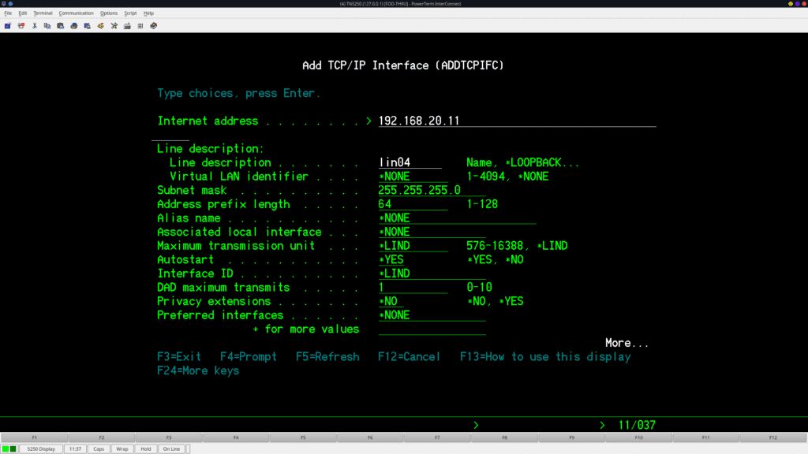Image resolution: width=808 pixels, height=454 pixels.
Task: Click the DAD maximum transmits field
Action: click(413, 288)
